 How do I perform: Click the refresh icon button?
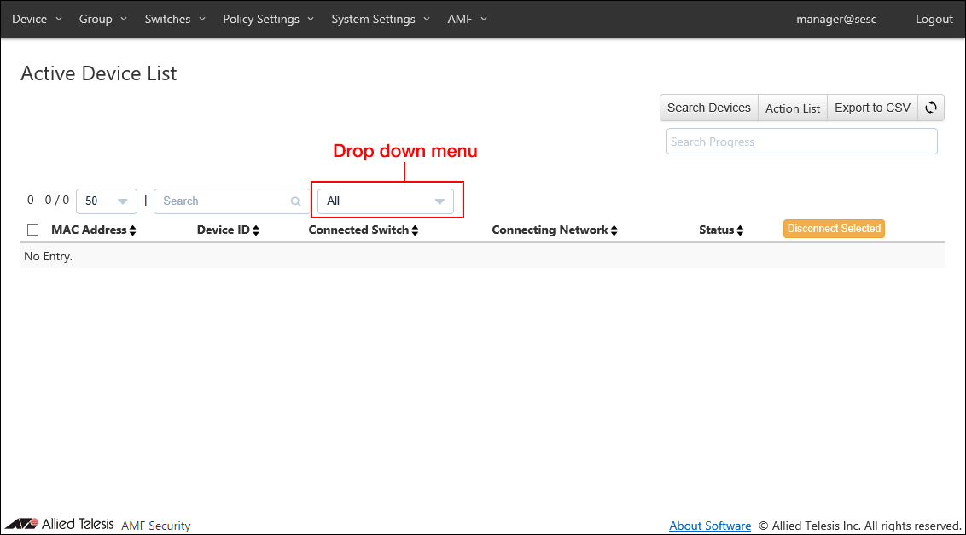(931, 108)
